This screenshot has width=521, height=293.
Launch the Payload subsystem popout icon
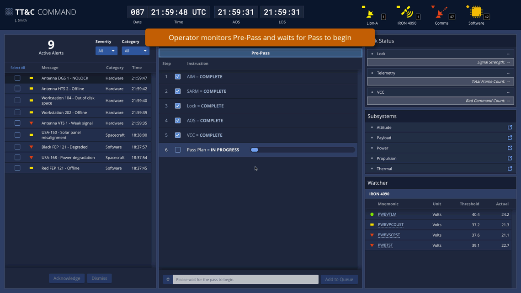click(510, 138)
